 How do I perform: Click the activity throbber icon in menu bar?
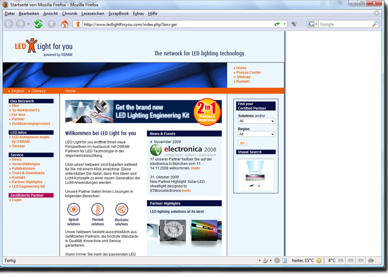click(376, 13)
